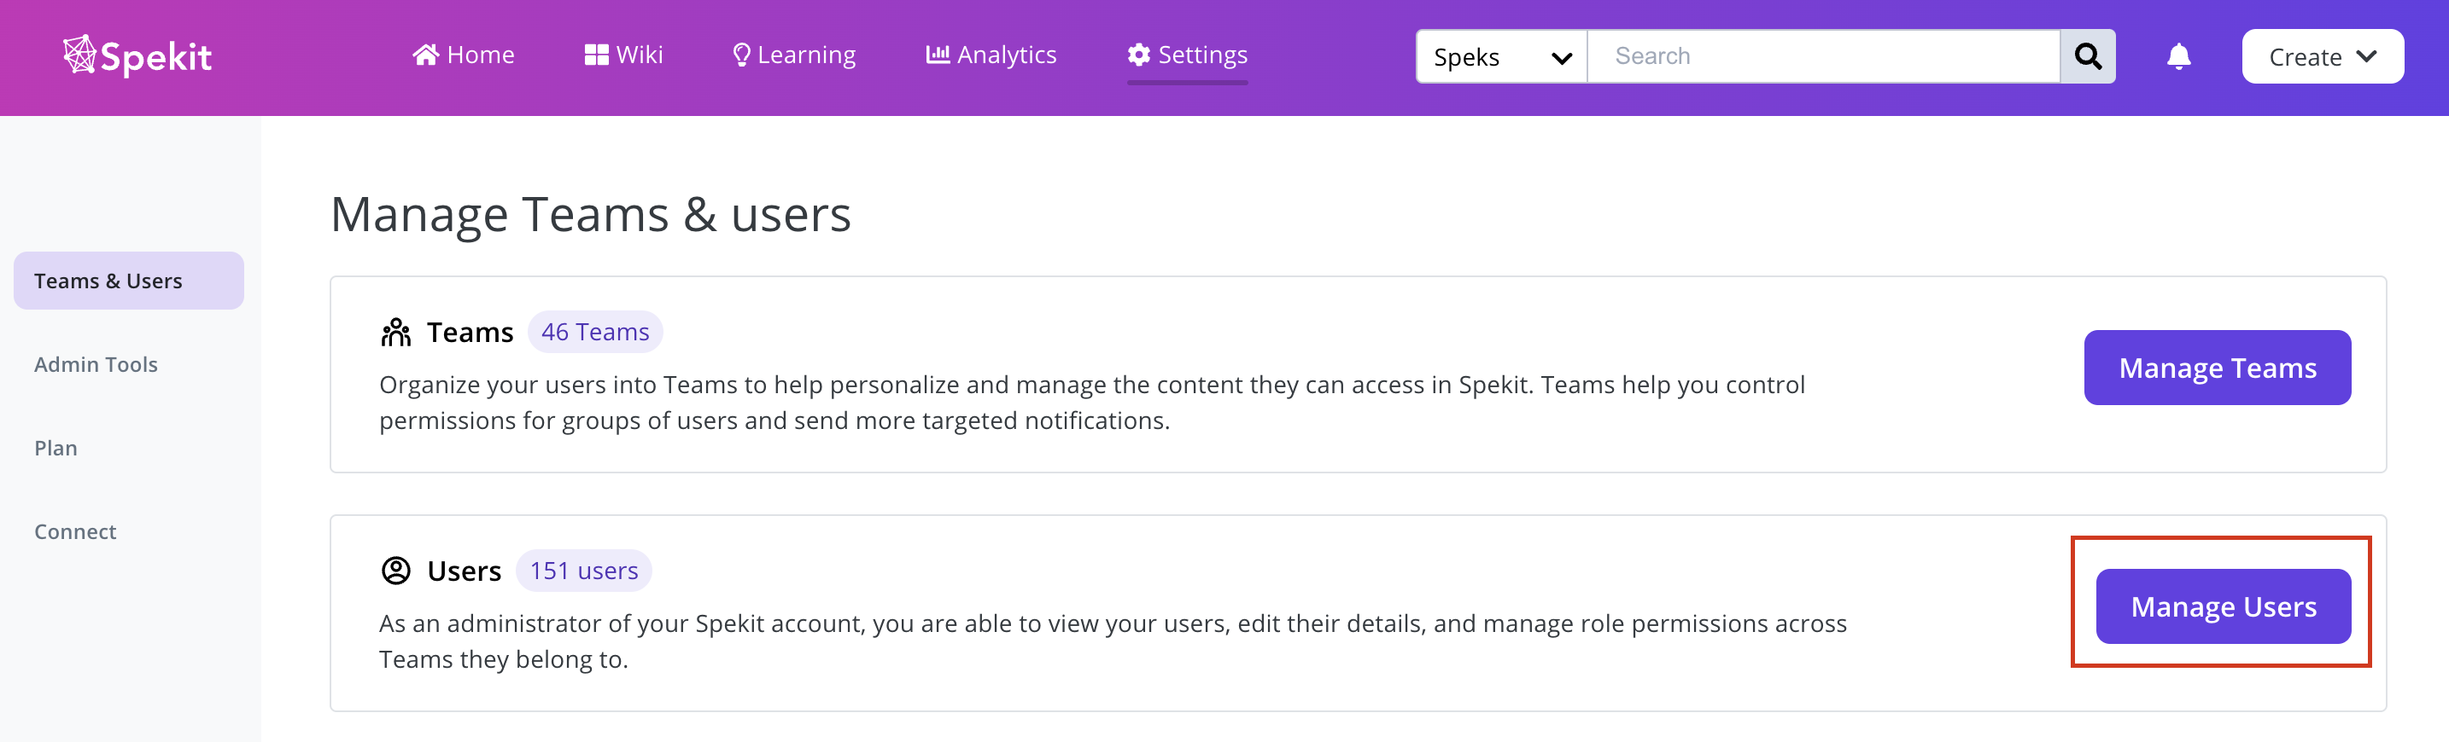Select Admin Tools in sidebar
2449x742 pixels.
pyautogui.click(x=96, y=365)
